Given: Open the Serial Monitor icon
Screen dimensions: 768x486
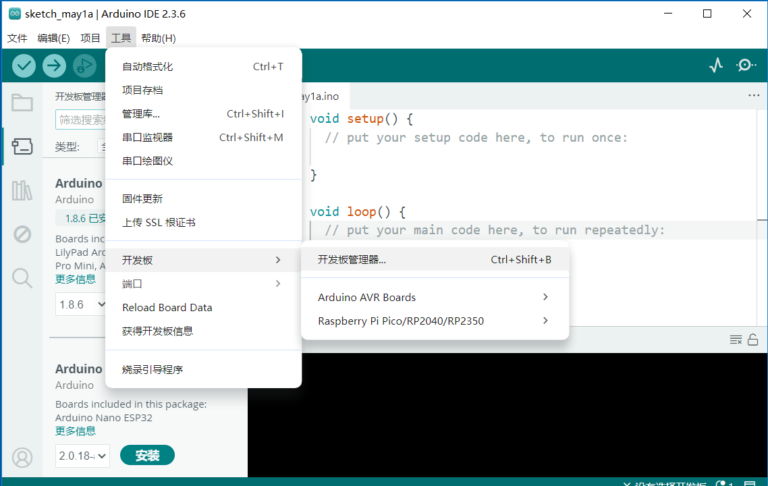Looking at the screenshot, I should click(x=746, y=65).
